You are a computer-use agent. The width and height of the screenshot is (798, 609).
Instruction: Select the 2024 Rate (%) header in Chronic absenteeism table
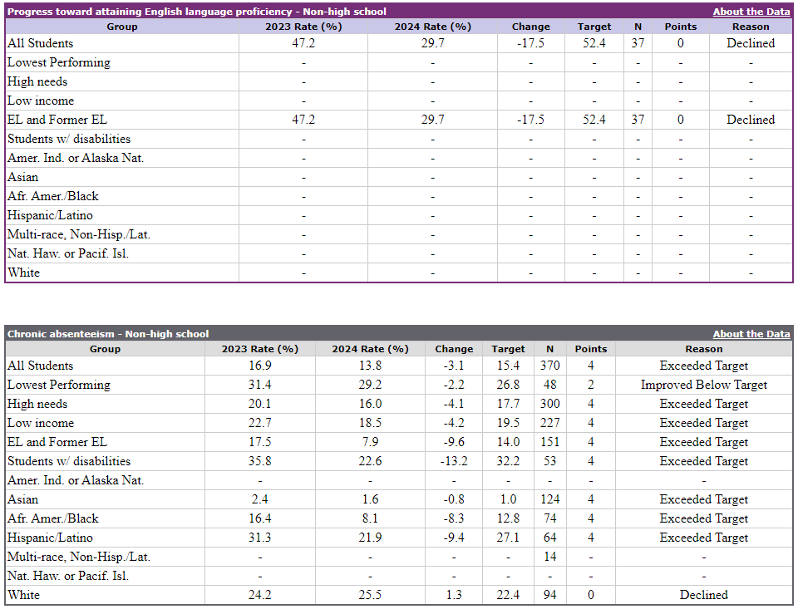pos(370,349)
